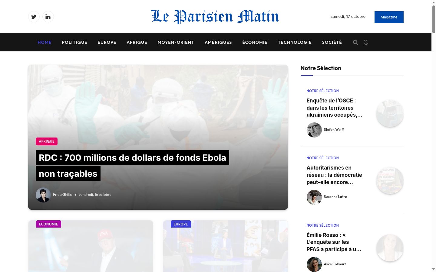The height and width of the screenshot is (272, 436).
Task: Navigate to Moyen-Orient section
Action: pyautogui.click(x=176, y=42)
